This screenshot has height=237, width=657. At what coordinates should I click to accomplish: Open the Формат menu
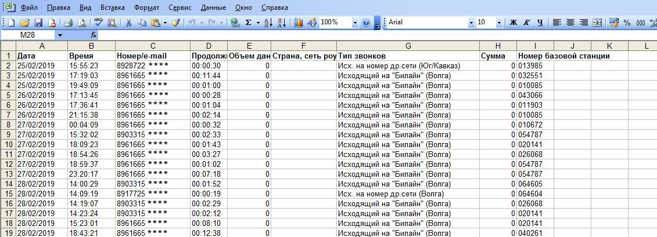146,8
